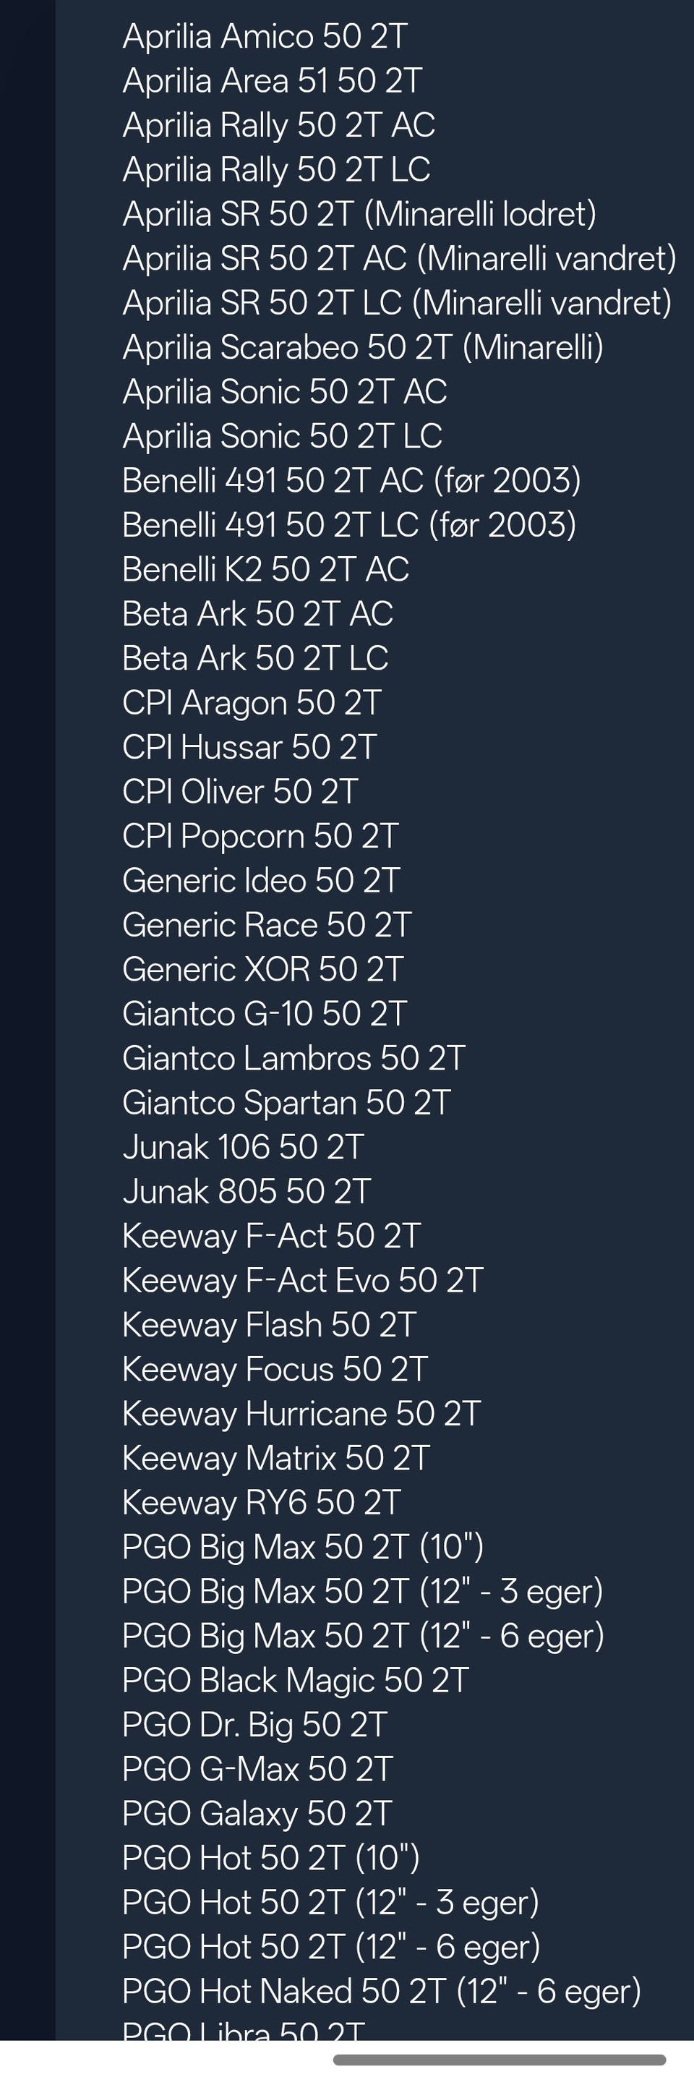Viewport: 694px width, 2085px height.
Task: Select Keeway Hurricane 50 2T
Action: coord(301,1414)
